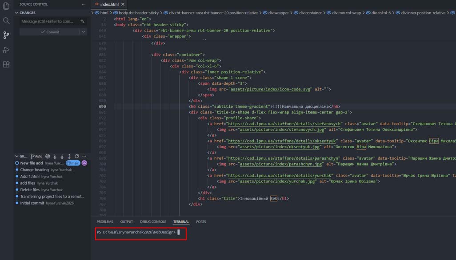Collapse the Graph section

[16, 156]
